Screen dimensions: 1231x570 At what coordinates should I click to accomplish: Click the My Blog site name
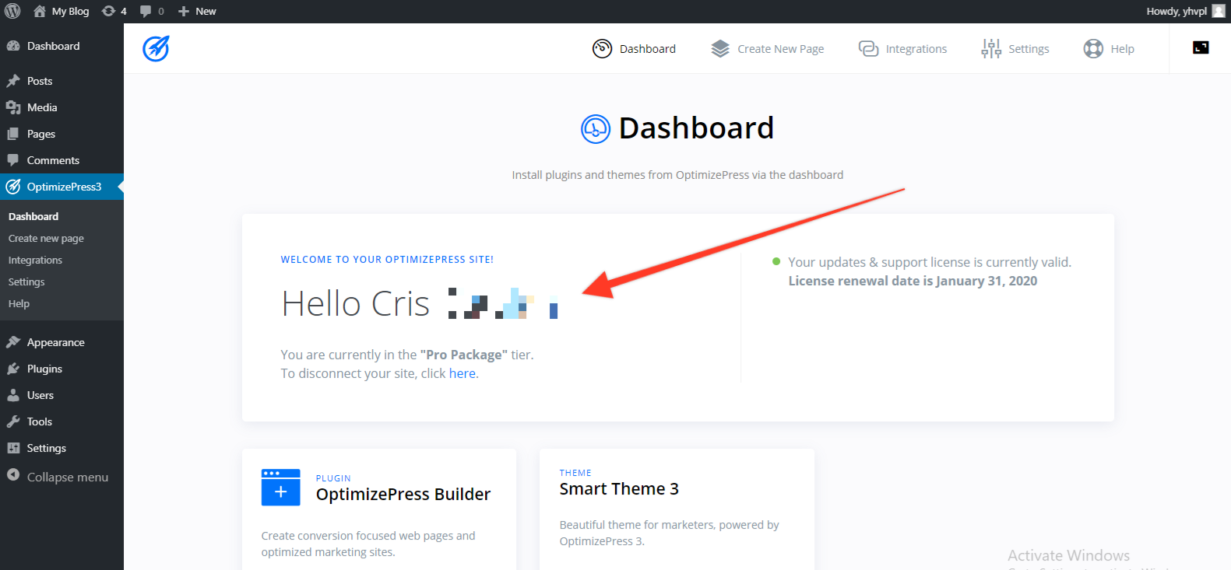point(71,11)
